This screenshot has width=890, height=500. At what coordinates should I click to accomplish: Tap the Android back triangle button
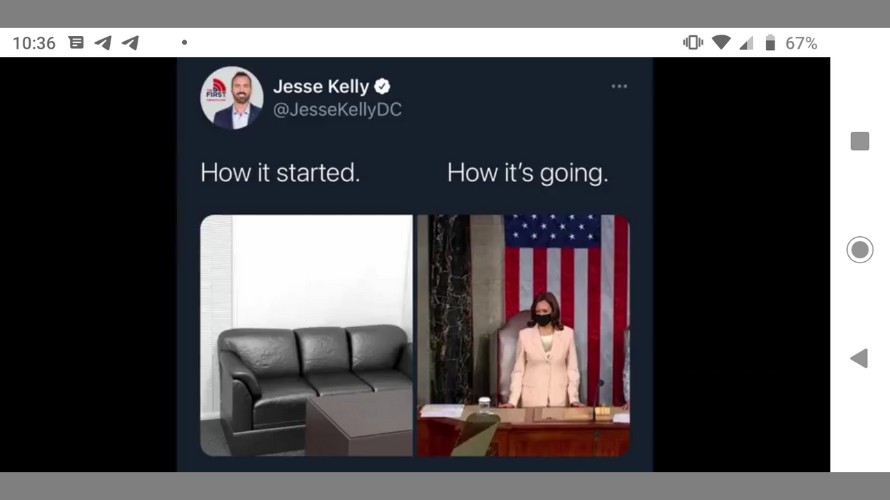tap(859, 358)
